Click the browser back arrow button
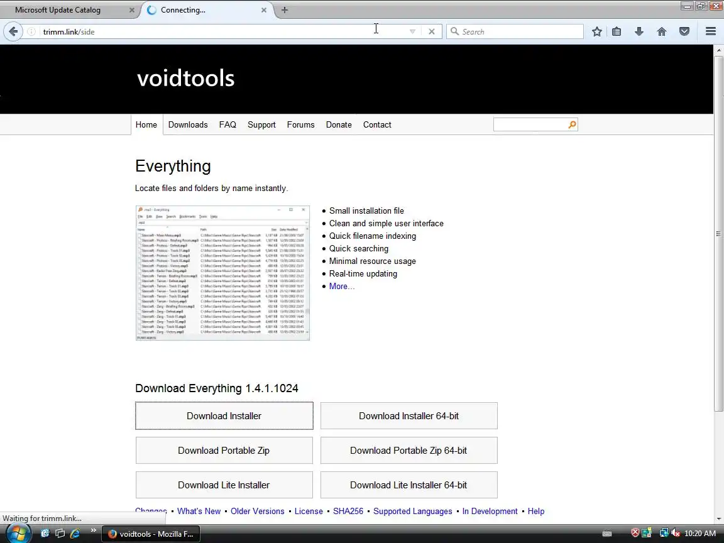This screenshot has height=543, width=724. pos(13,31)
